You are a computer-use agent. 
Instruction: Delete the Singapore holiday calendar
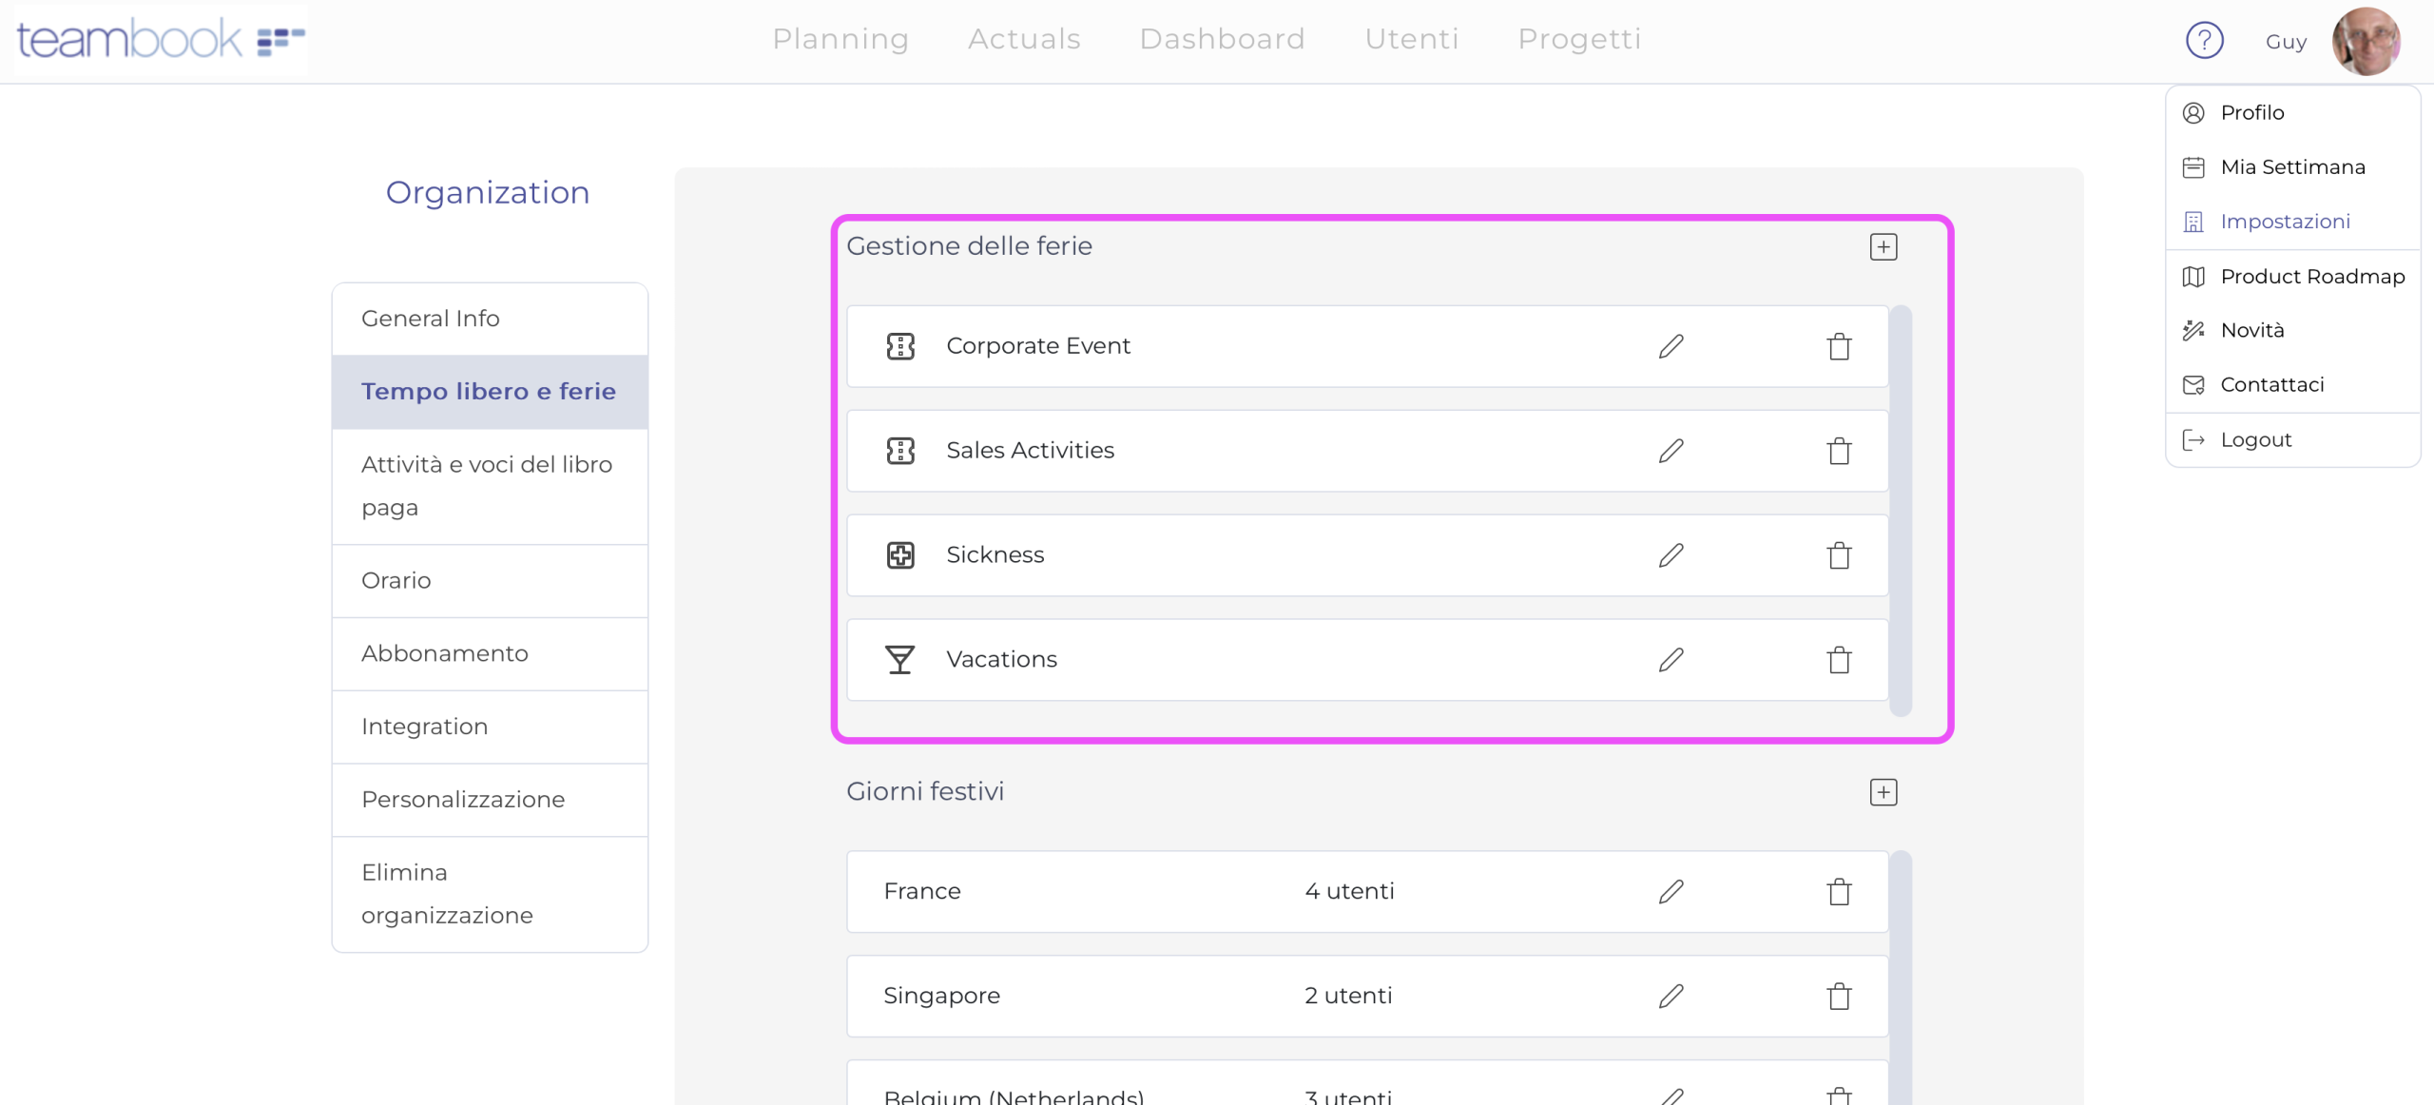coord(1839,997)
